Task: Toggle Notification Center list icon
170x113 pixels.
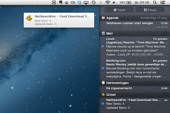Action: point(163,3)
